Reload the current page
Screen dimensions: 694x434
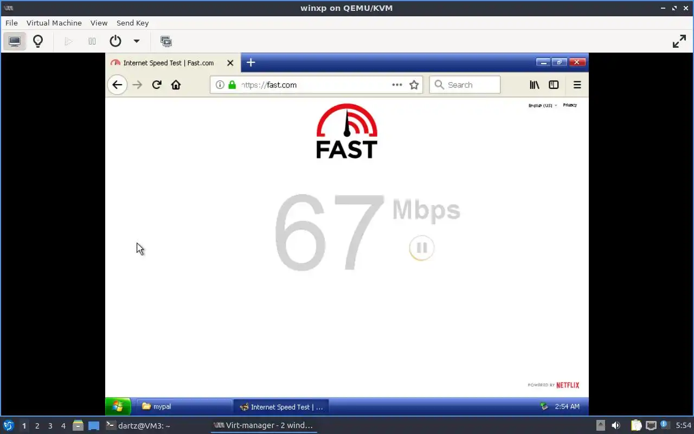point(157,85)
